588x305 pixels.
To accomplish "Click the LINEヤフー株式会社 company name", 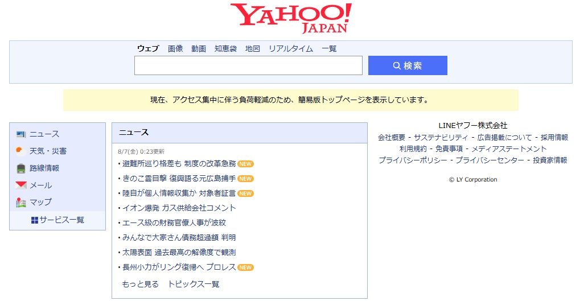I will (x=473, y=126).
